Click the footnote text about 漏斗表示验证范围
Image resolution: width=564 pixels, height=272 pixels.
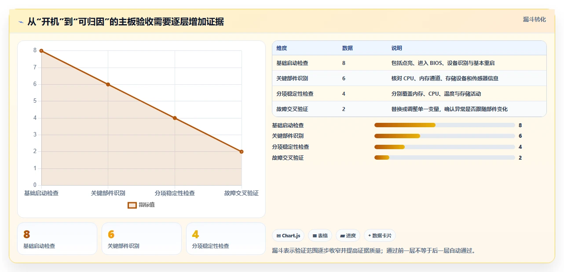pos(374,251)
